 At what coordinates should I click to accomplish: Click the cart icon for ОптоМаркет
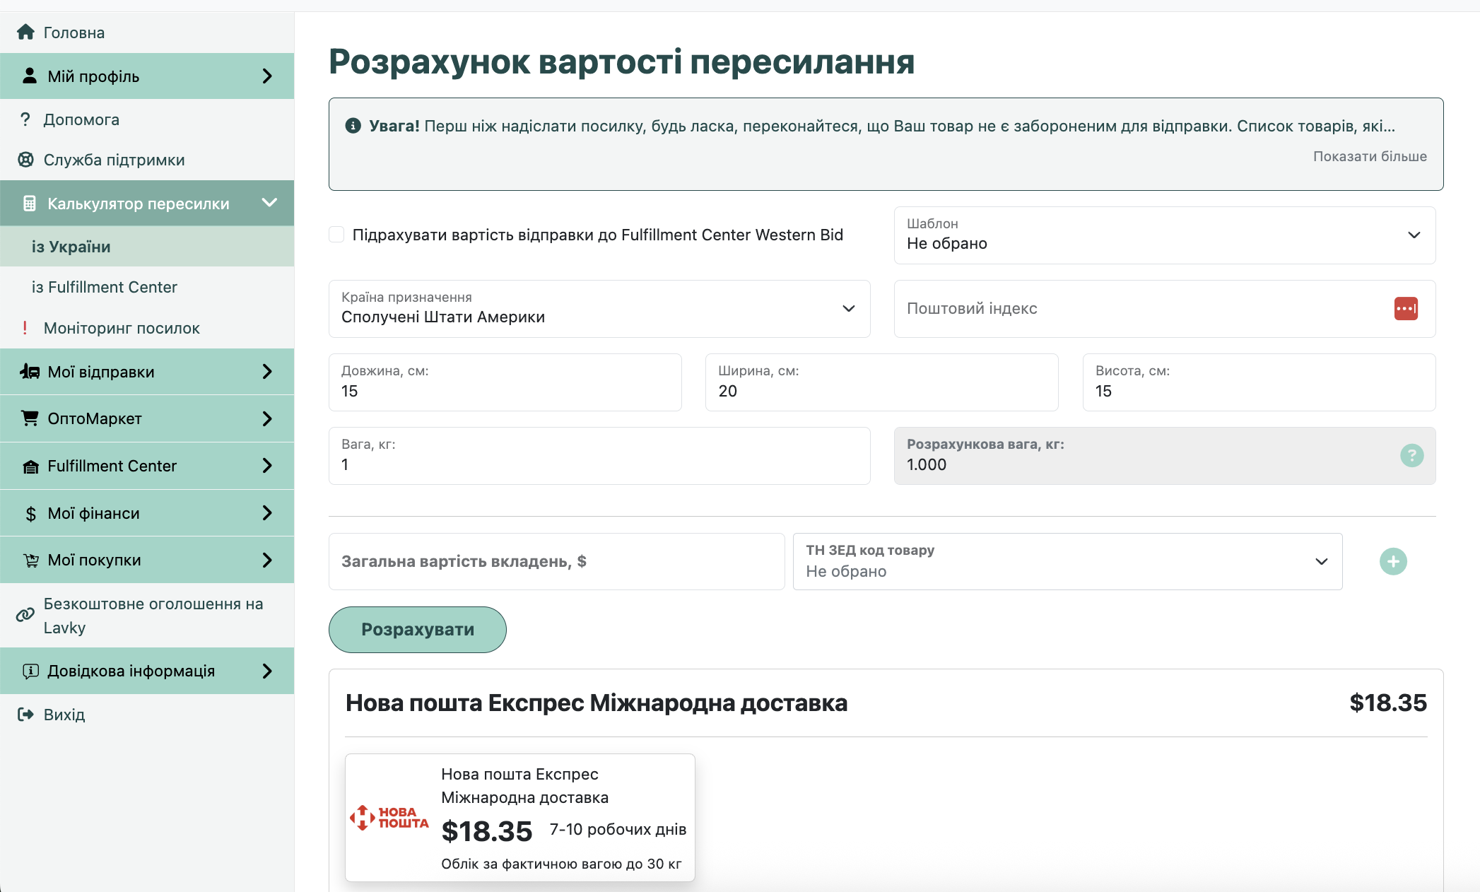tap(29, 418)
